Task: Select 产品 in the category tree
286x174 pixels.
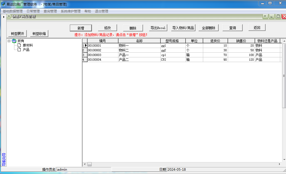Action: (x=26, y=50)
